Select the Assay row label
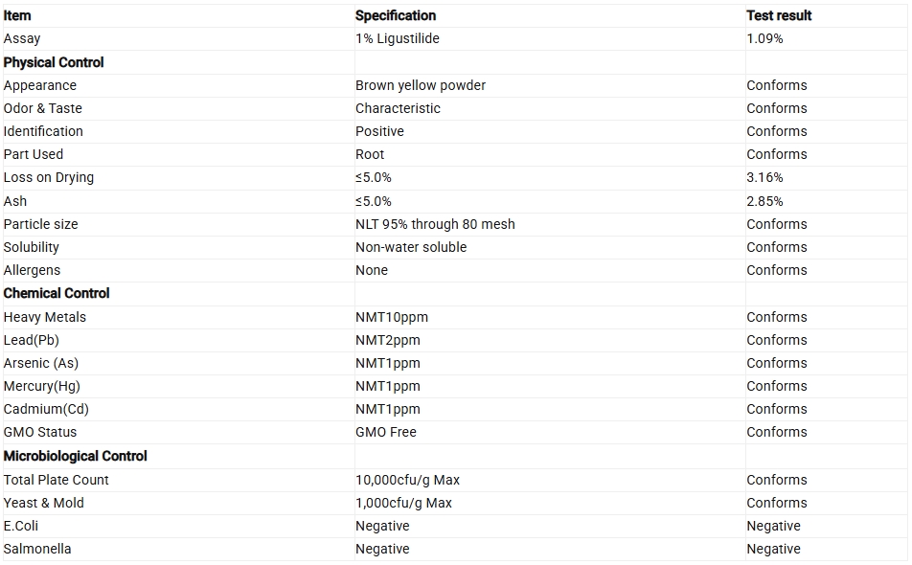The width and height of the screenshot is (912, 565). click(22, 39)
